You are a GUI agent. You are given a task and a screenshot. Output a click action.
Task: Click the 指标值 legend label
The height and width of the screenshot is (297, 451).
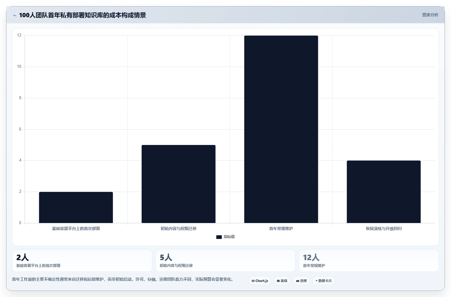[229, 237]
